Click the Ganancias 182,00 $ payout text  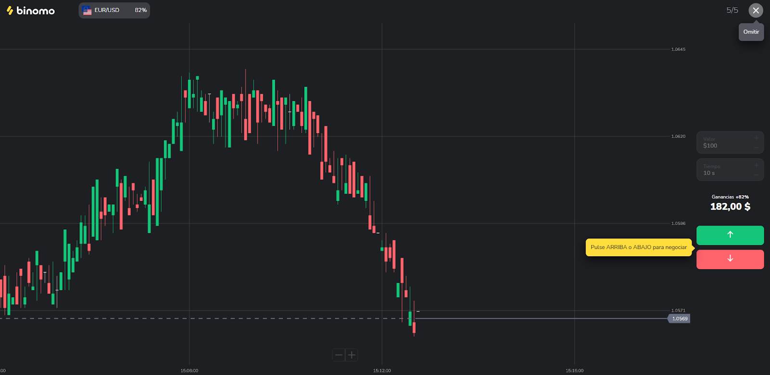click(x=730, y=206)
